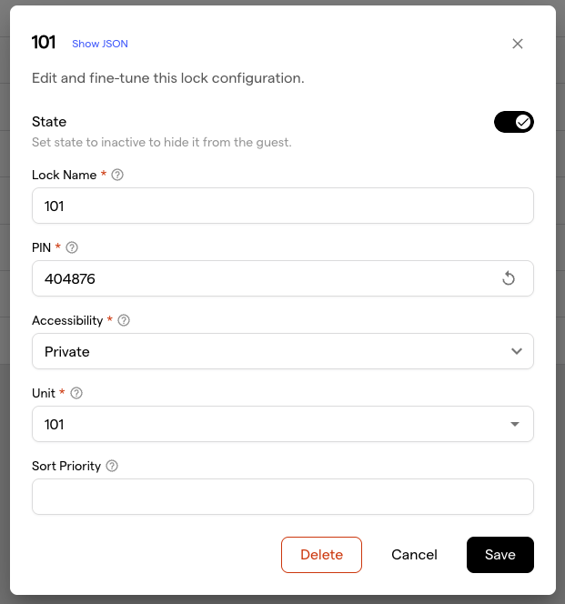Close the lock configuration dialog
565x604 pixels.
click(x=518, y=44)
